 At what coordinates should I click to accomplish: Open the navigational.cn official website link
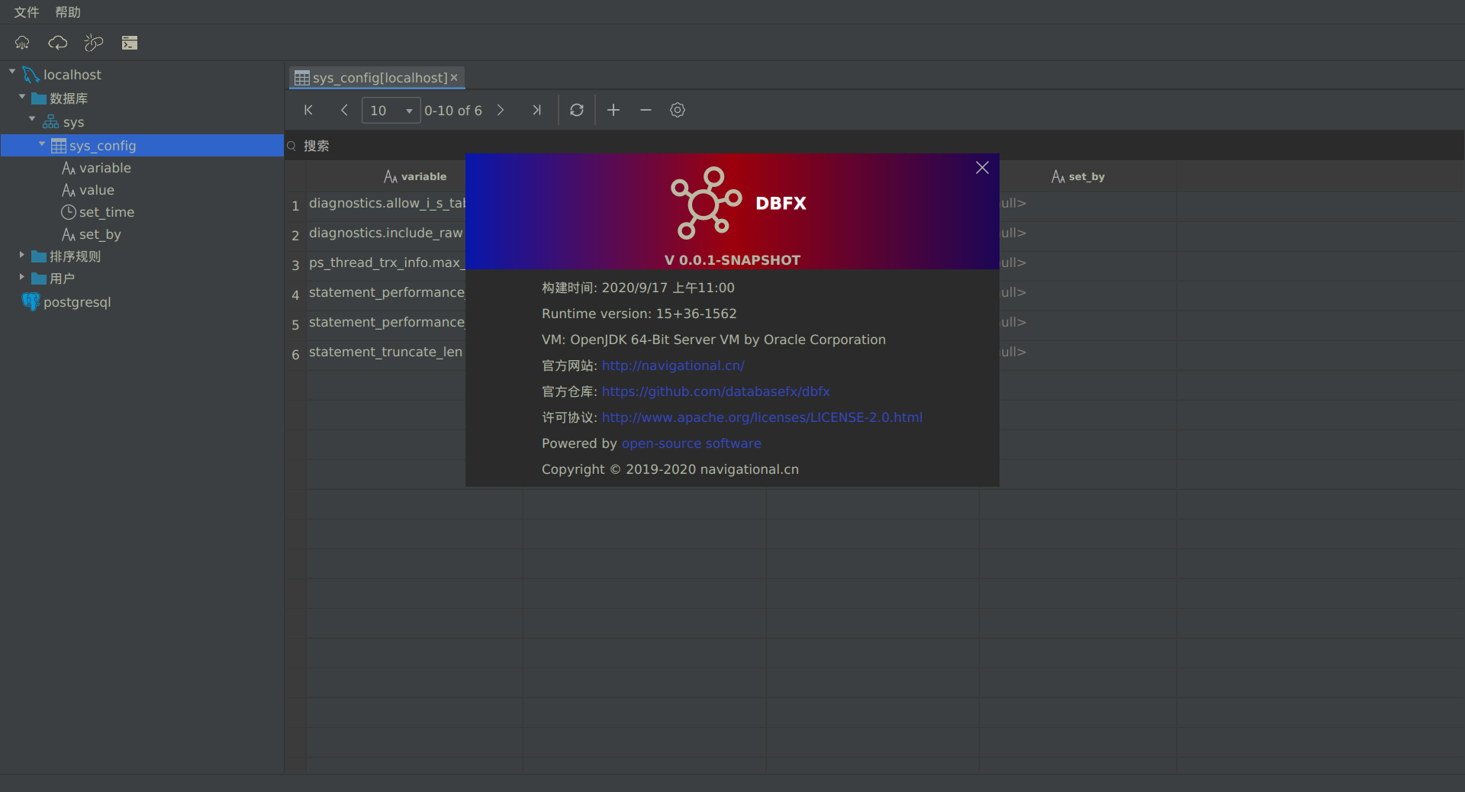point(673,365)
